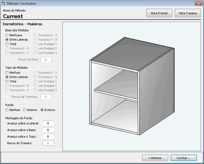Screen dimensions: 204x164
Task: Select Travessa V - V in Base dos Módulos
Action: pos(46,35)
